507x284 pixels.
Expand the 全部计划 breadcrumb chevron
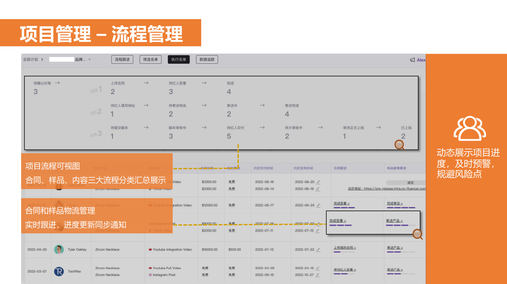42,59
